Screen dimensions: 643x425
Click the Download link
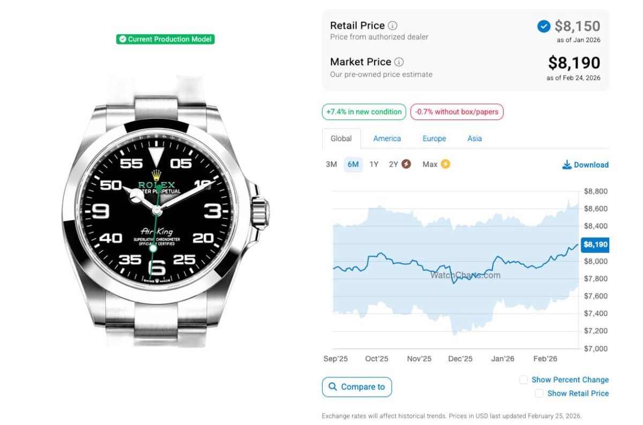[x=590, y=165]
